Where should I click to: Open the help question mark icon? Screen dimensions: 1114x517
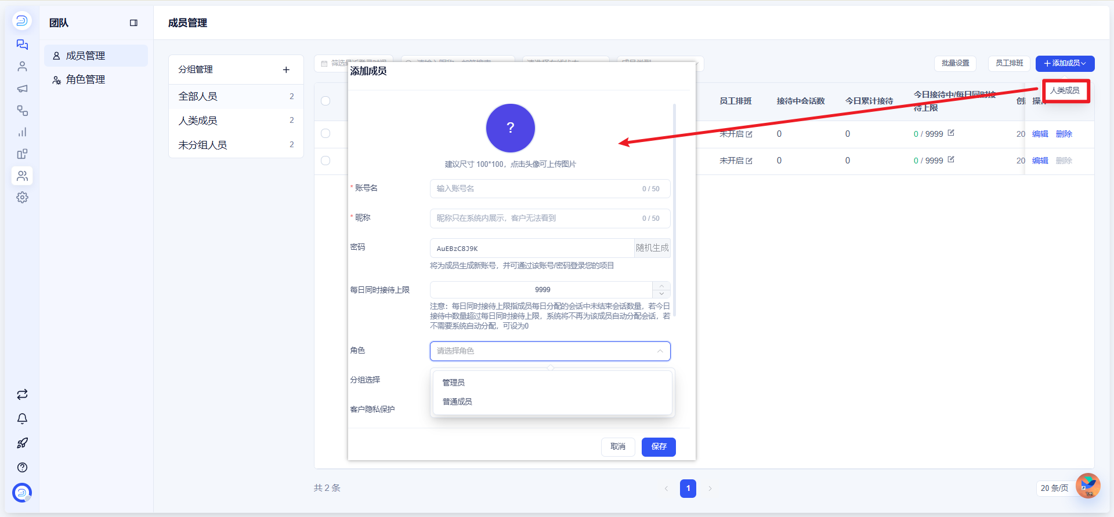click(x=22, y=468)
